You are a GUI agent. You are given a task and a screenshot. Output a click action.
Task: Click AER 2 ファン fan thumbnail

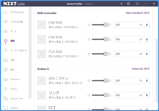click(42, 81)
